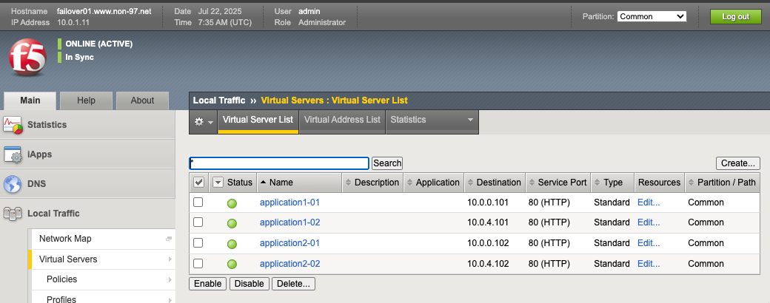
Task: Sort table by Destination column
Action: 495,183
